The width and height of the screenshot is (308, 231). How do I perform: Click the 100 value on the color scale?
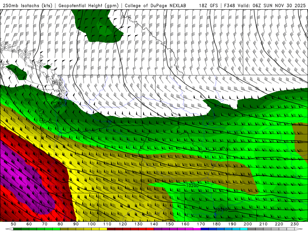[92, 224]
